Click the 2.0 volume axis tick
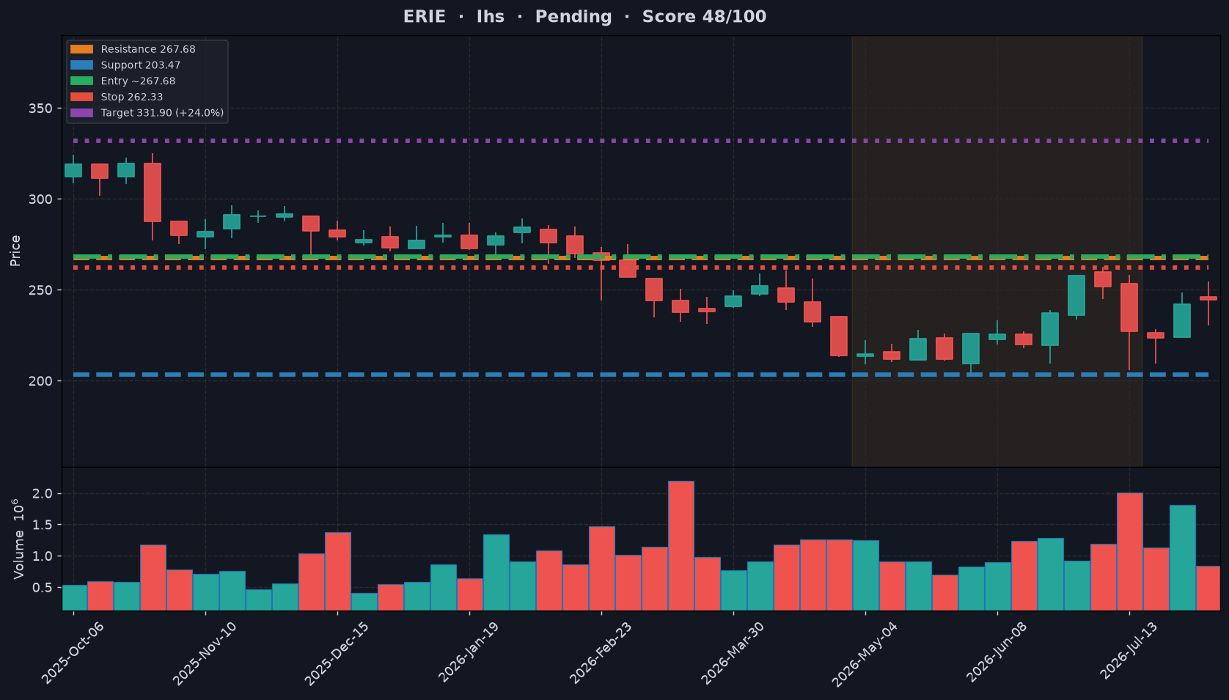This screenshot has width=1229, height=700. click(x=43, y=494)
